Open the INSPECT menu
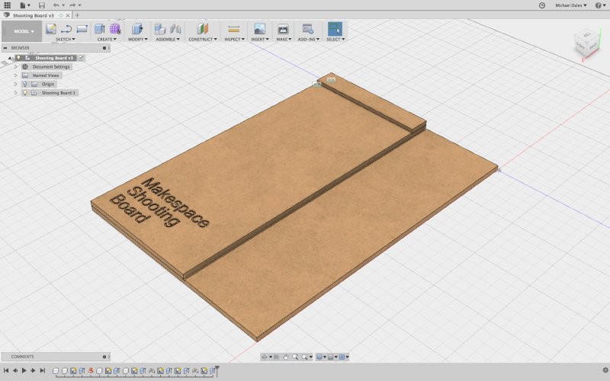The width and height of the screenshot is (610, 381). click(234, 40)
